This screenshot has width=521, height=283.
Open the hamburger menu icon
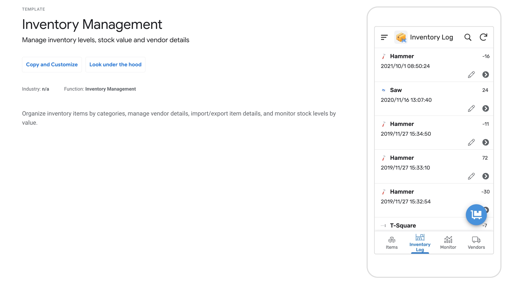[x=384, y=37]
